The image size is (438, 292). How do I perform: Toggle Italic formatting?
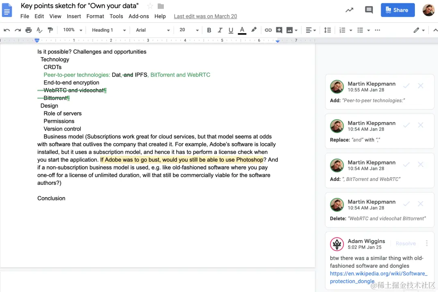coord(220,30)
